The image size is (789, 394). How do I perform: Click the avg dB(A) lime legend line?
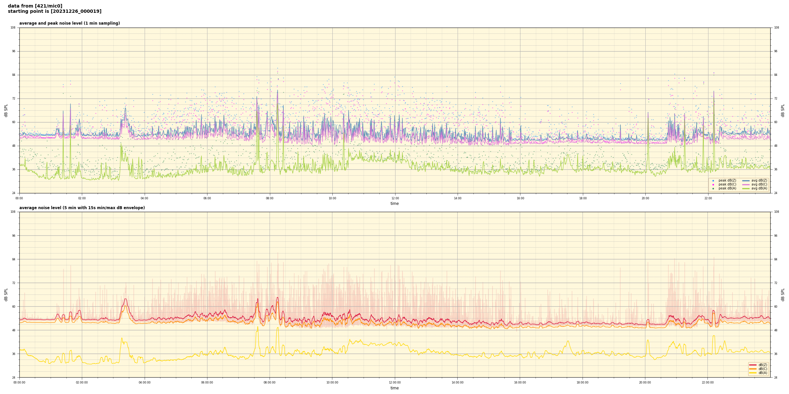point(746,188)
